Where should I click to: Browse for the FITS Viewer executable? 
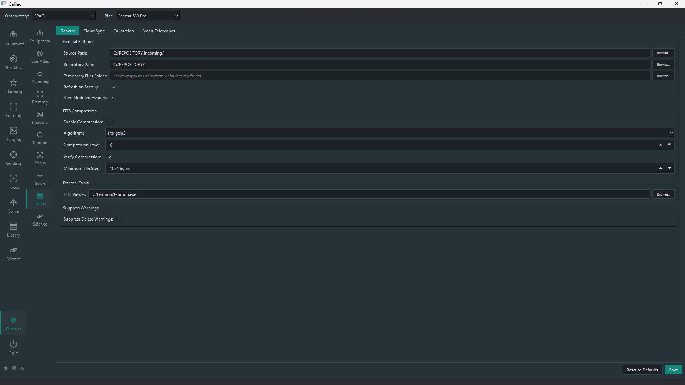(663, 194)
